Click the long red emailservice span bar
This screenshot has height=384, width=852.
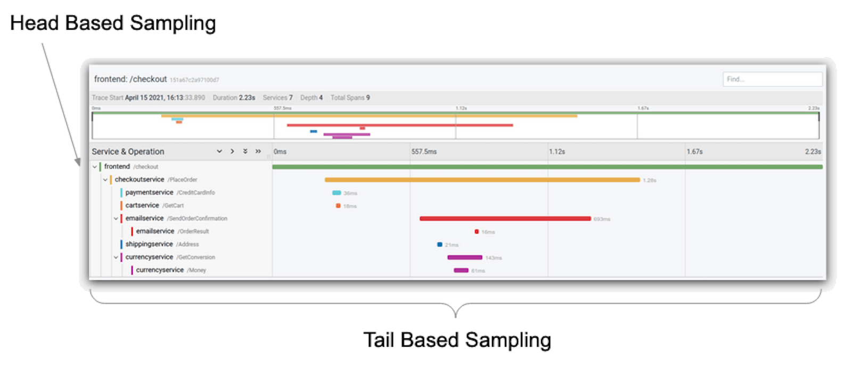pos(505,219)
